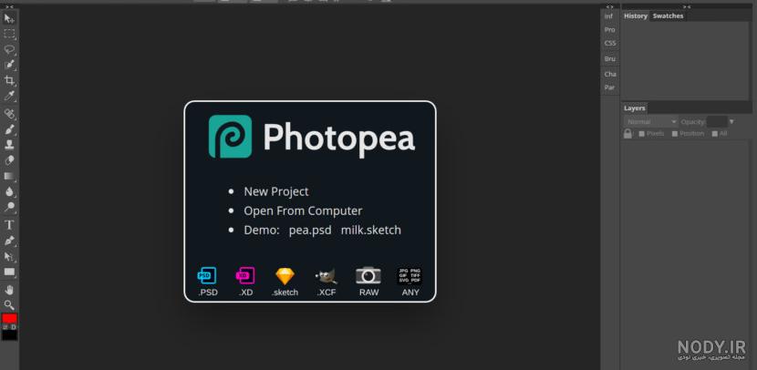Select the Eraser tool
The image size is (757, 370).
(x=9, y=160)
